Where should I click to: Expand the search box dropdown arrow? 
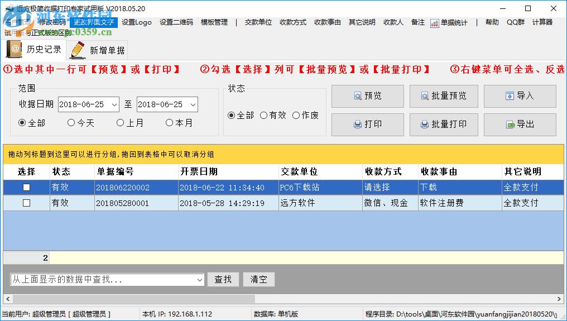pyautogui.click(x=199, y=280)
